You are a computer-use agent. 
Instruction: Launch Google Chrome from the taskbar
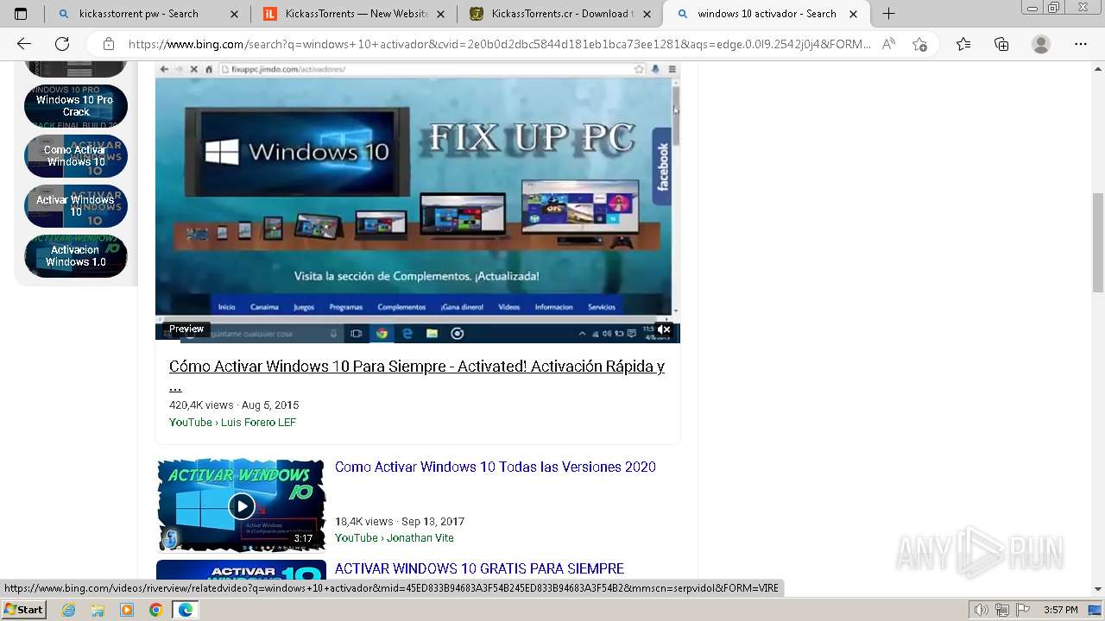click(x=155, y=610)
